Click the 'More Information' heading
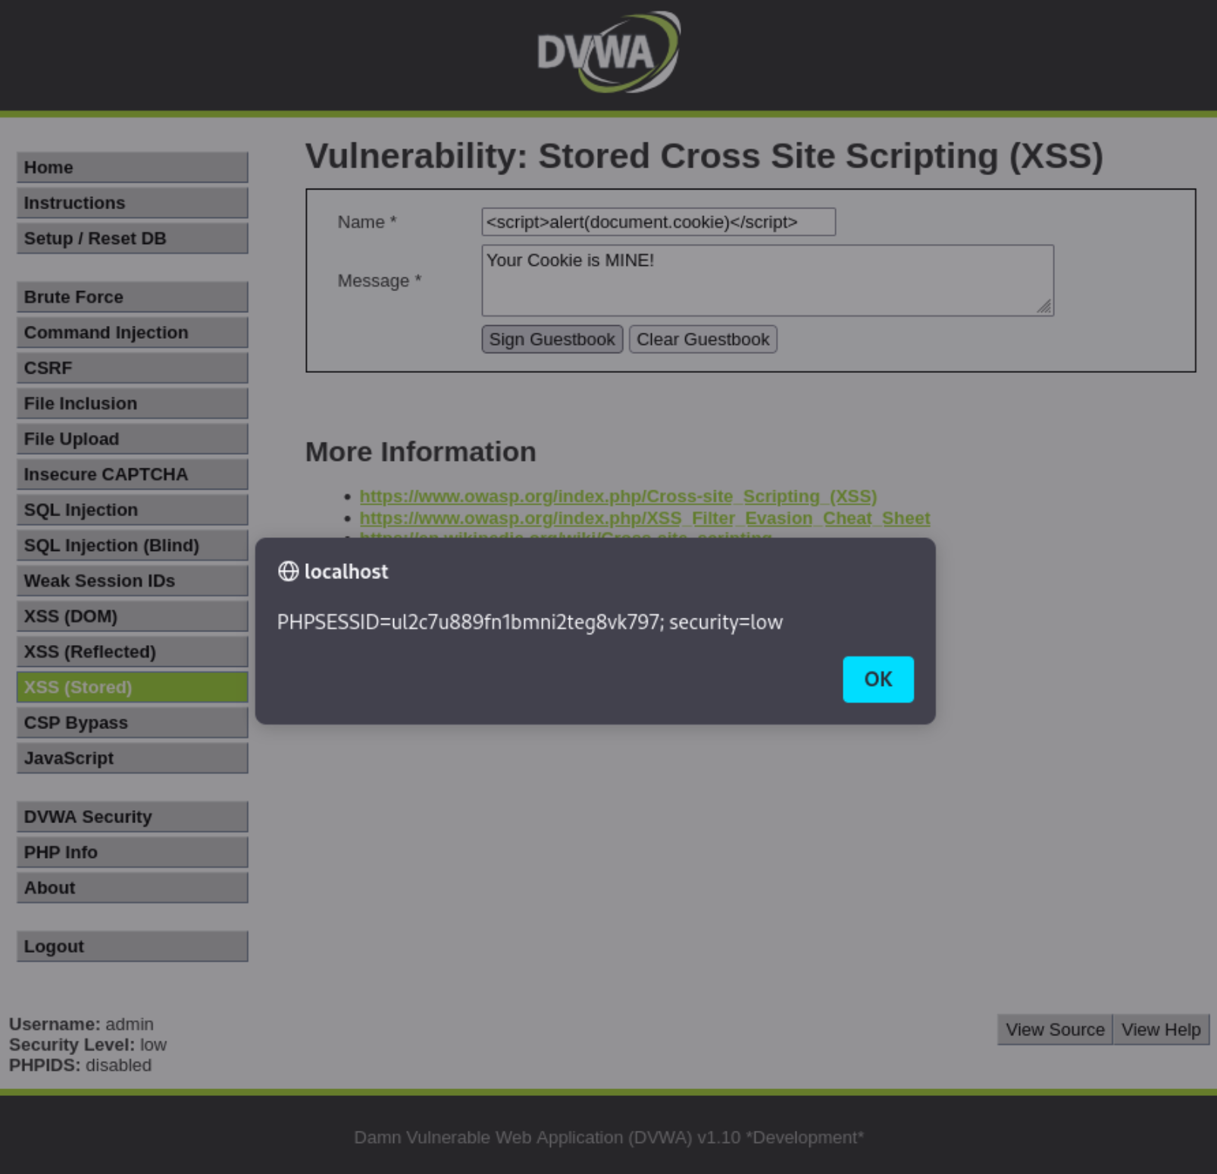This screenshot has height=1174, width=1217. point(421,452)
